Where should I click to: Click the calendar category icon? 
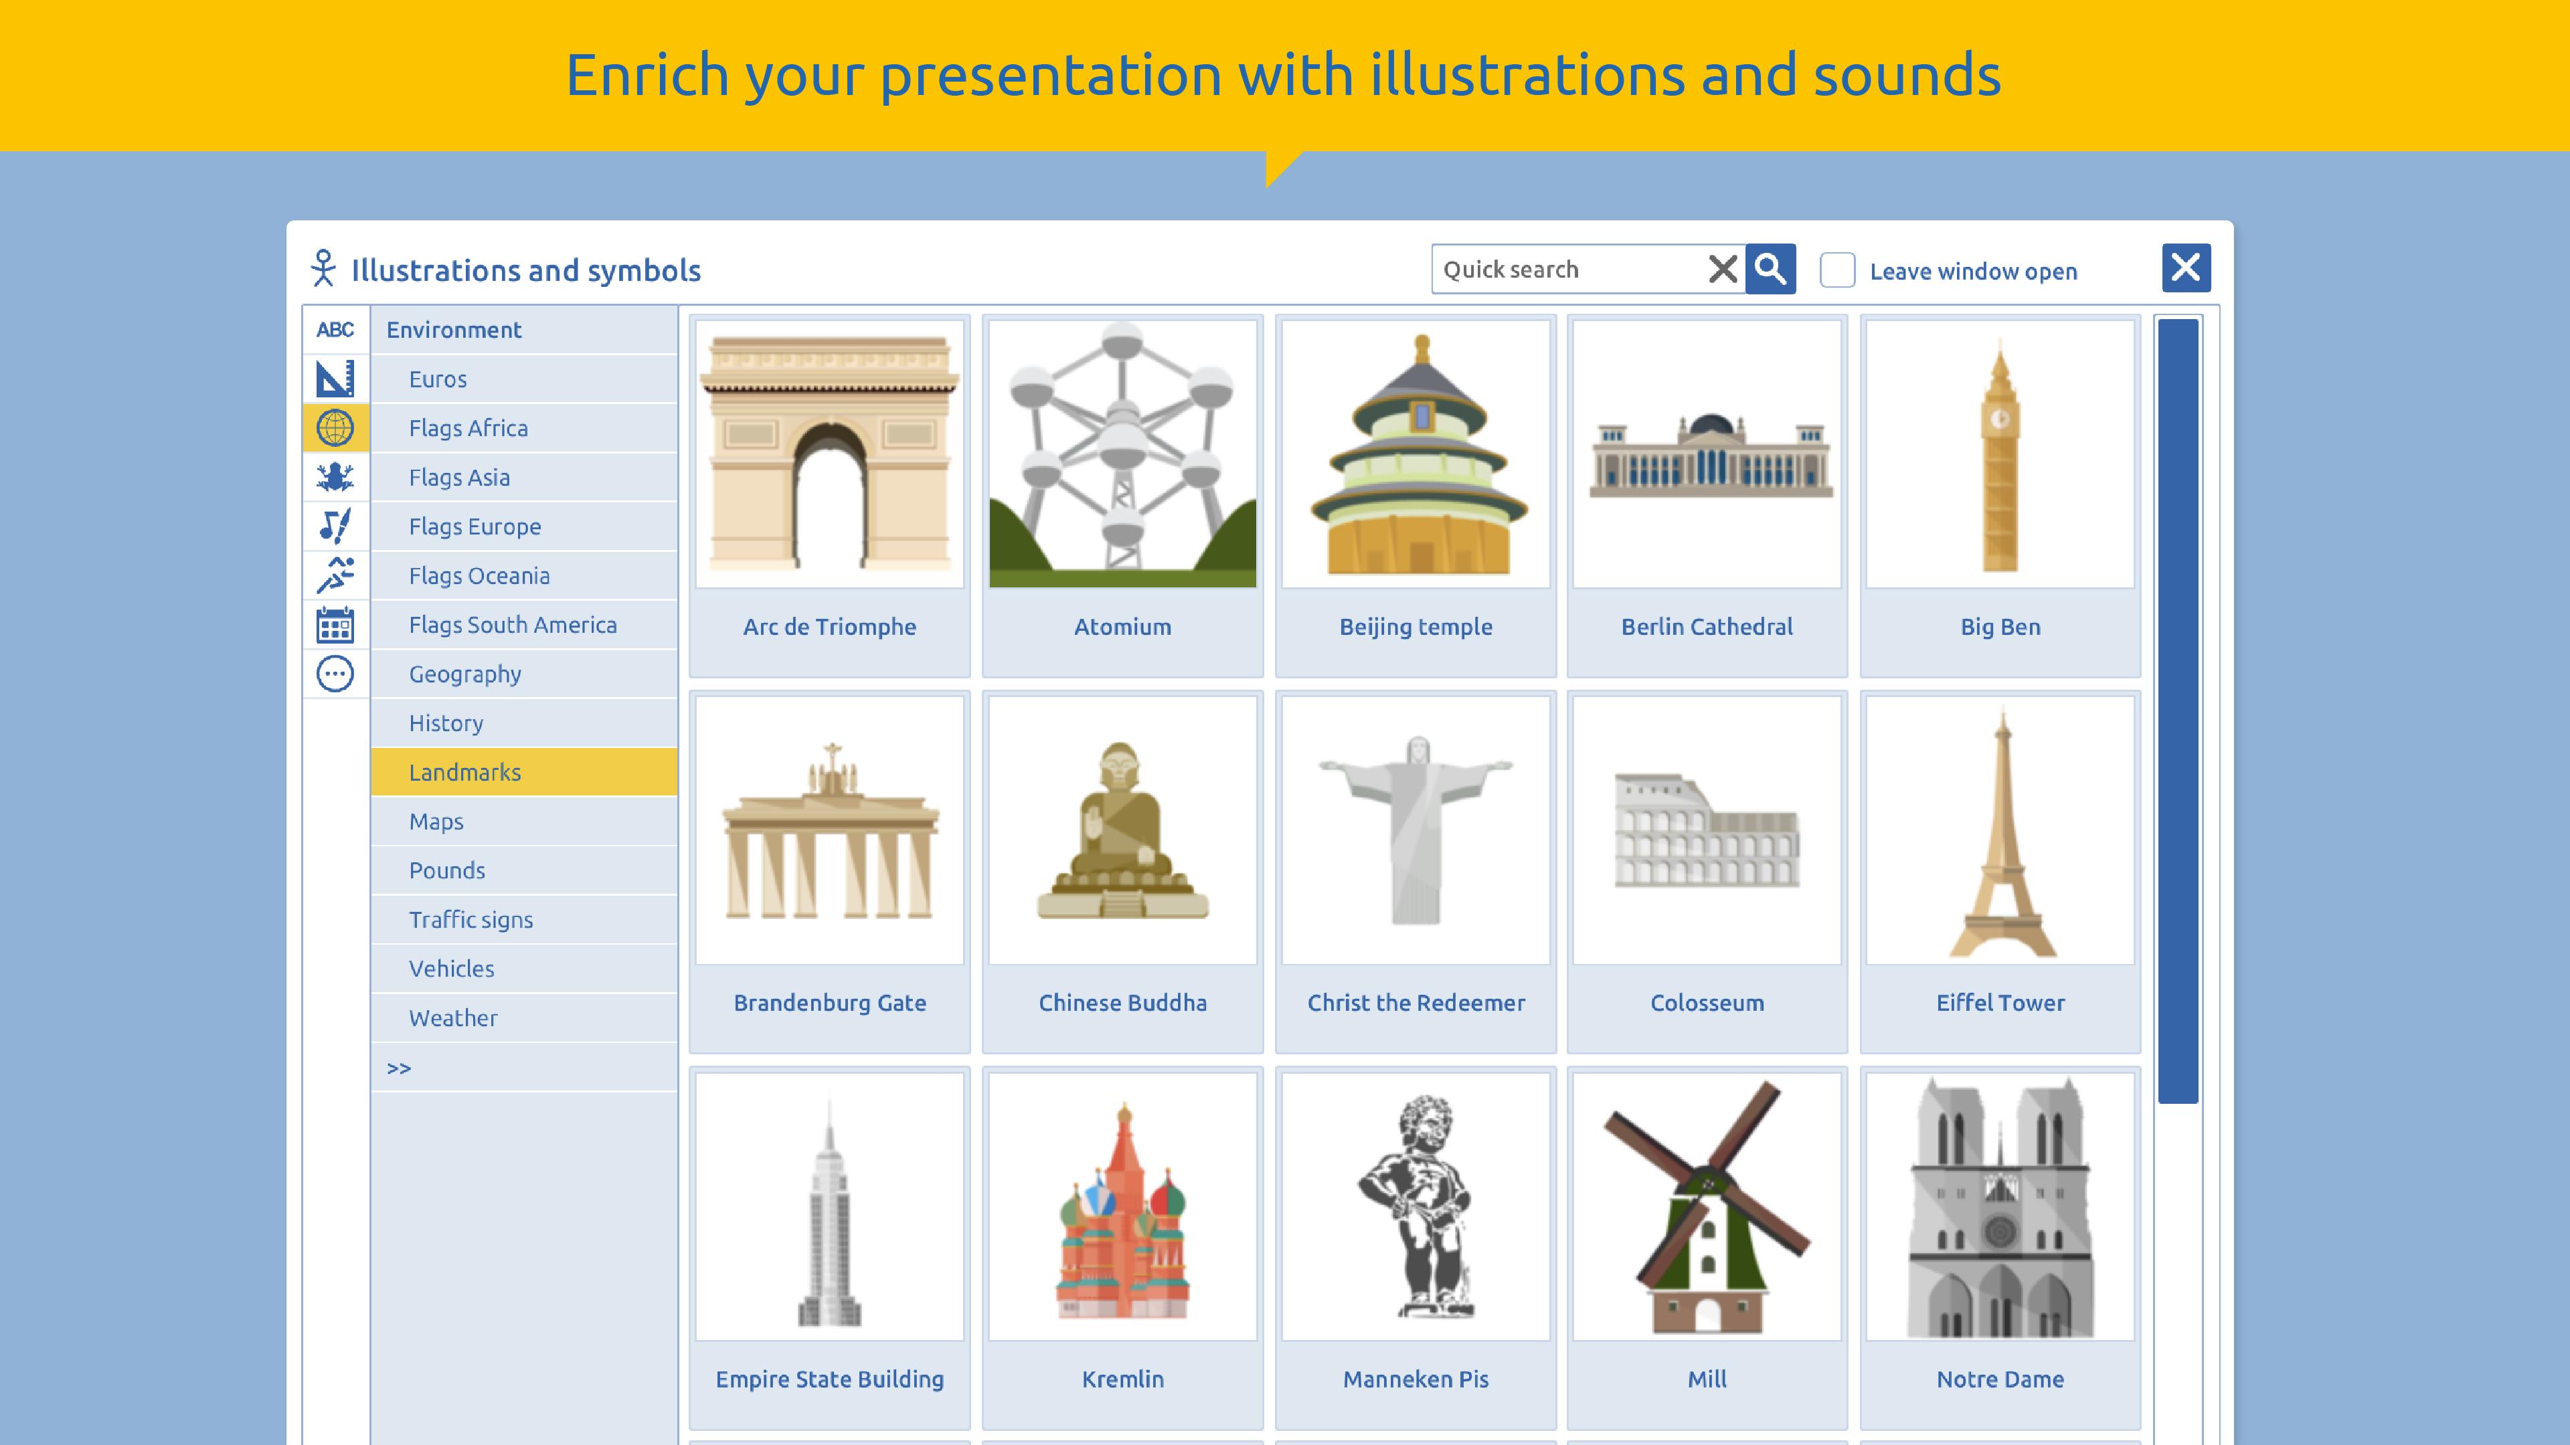click(x=335, y=624)
